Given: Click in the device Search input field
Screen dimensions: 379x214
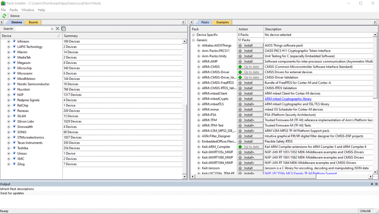Looking at the screenshot, I should point(33,29).
